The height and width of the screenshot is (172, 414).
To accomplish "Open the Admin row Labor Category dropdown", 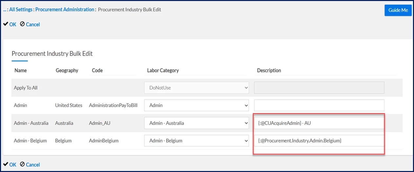I will point(197,105).
